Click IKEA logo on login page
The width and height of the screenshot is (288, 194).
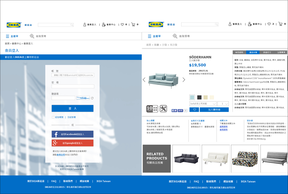(14, 25)
